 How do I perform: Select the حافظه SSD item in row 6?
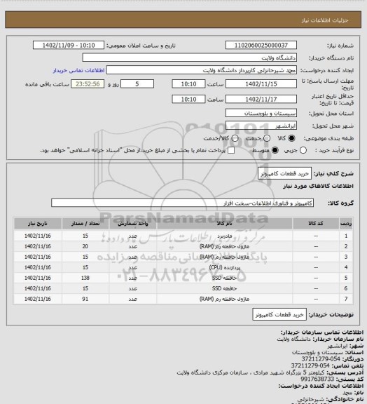pos(224,288)
